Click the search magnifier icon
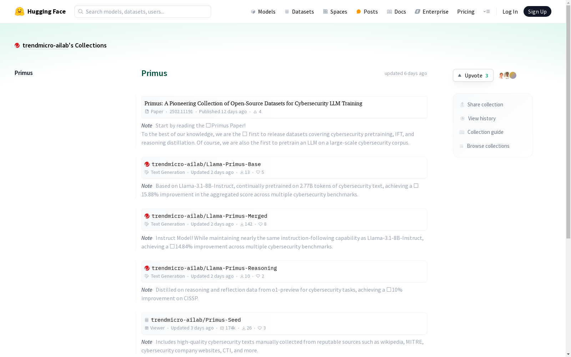 point(81,11)
